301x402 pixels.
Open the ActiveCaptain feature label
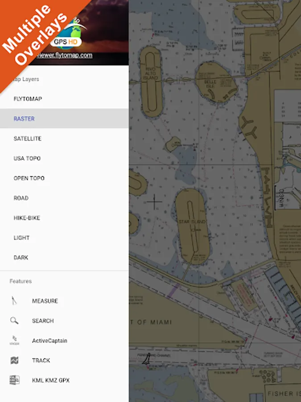point(49,340)
